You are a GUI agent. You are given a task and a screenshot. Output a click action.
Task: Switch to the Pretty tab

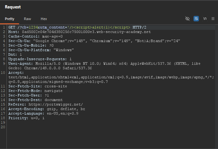(10, 19)
